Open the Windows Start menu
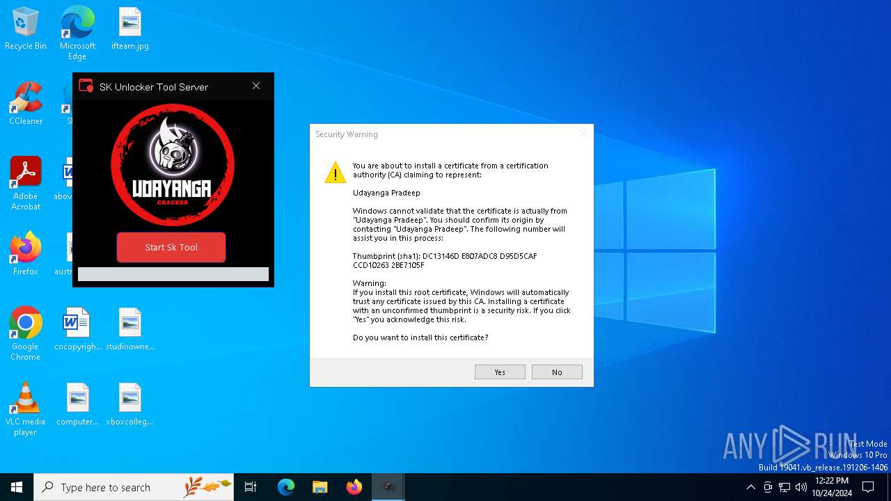 point(17,487)
